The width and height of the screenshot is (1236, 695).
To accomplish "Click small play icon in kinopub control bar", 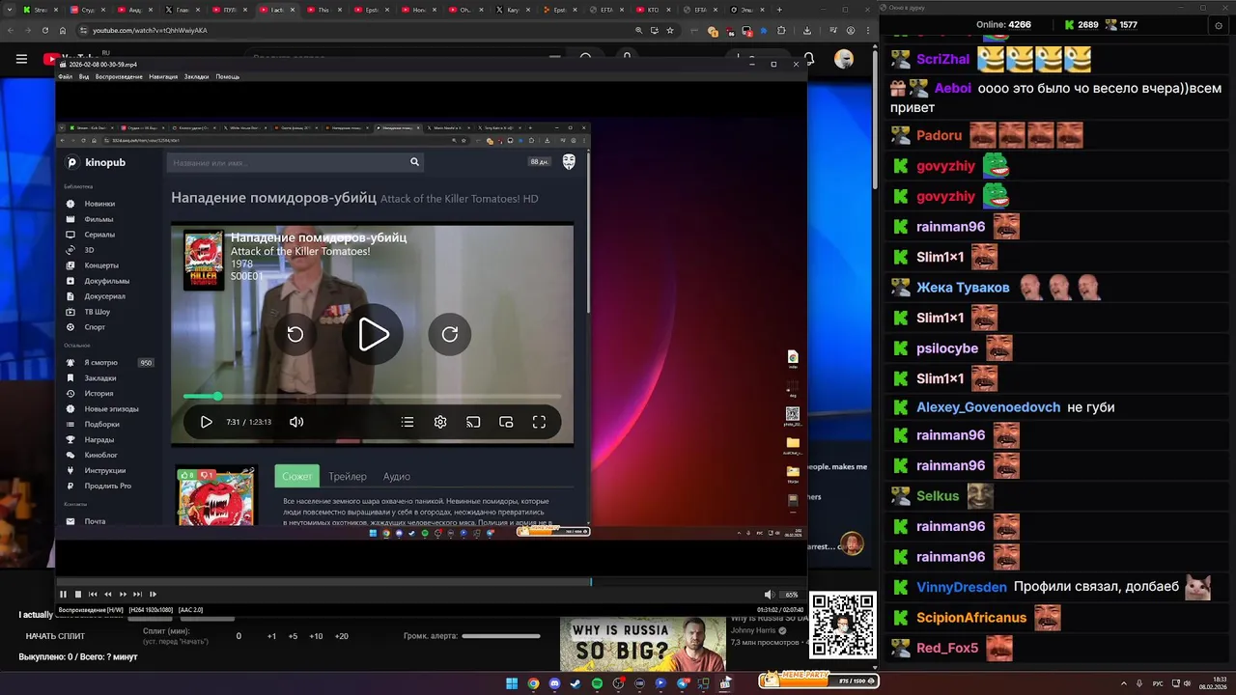I will coord(206,422).
